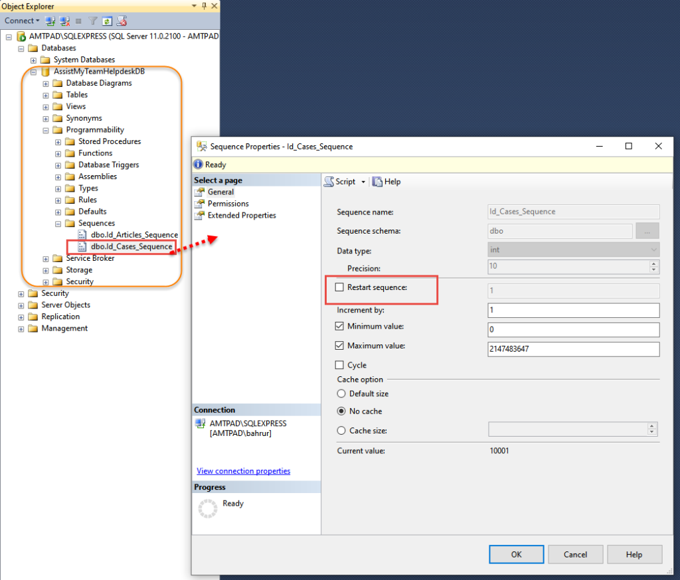Click the View connection properties link
This screenshot has width=680, height=580.
(242, 471)
